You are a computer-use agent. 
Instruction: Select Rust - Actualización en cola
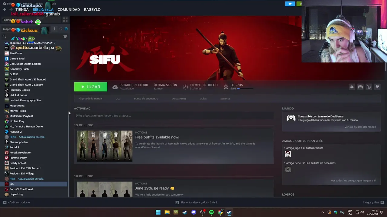click(x=26, y=179)
